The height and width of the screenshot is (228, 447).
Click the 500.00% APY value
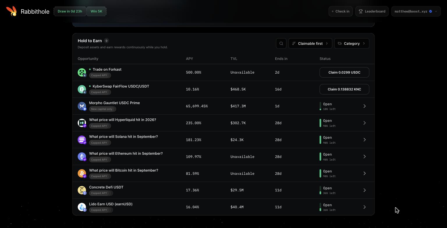[x=194, y=72]
